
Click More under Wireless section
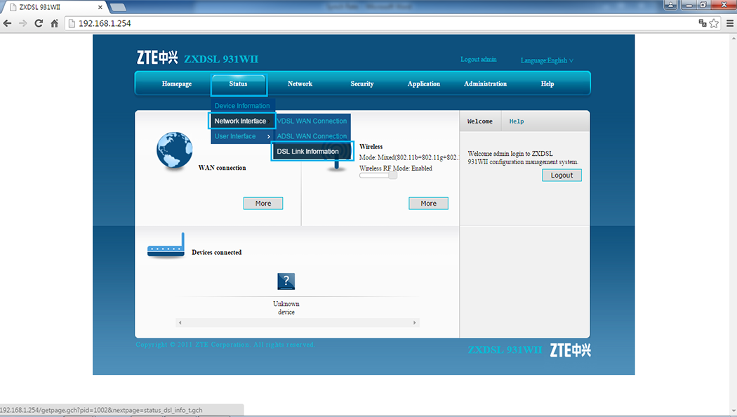[428, 204]
